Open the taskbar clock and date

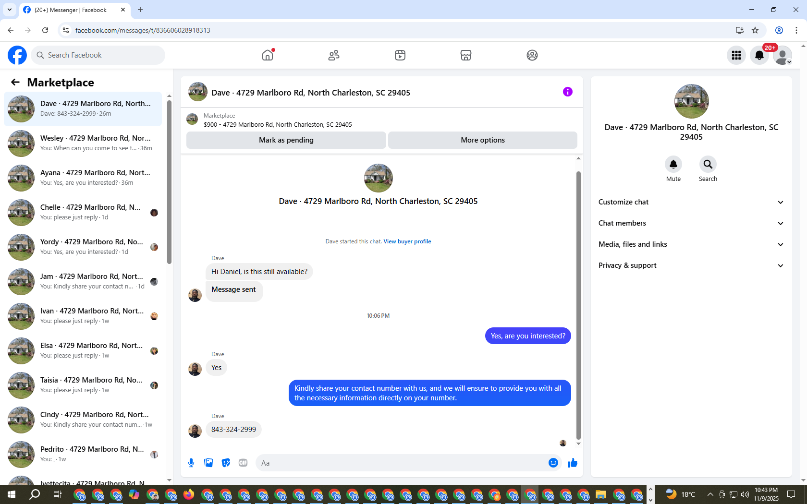point(766,494)
